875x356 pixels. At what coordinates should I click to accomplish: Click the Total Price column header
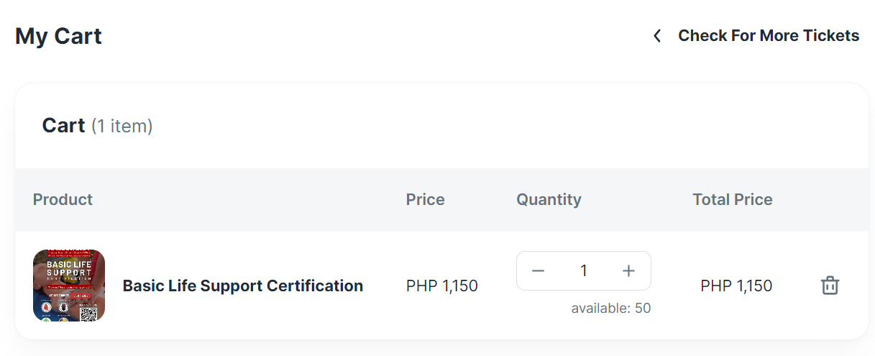[x=732, y=199]
